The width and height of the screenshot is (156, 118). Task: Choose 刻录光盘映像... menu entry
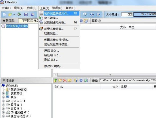[59, 29]
